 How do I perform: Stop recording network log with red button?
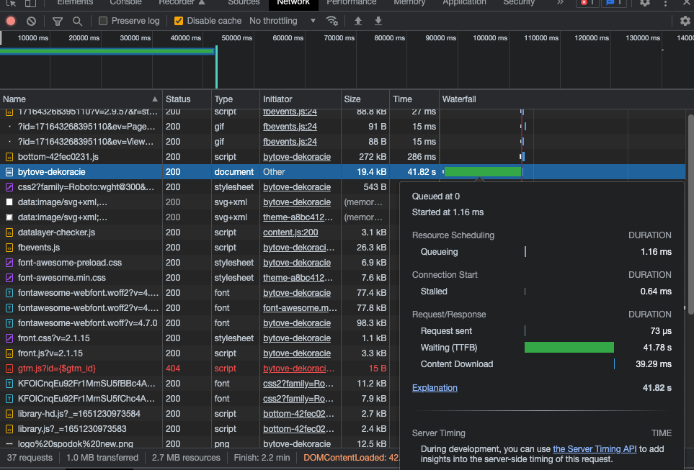coord(11,21)
